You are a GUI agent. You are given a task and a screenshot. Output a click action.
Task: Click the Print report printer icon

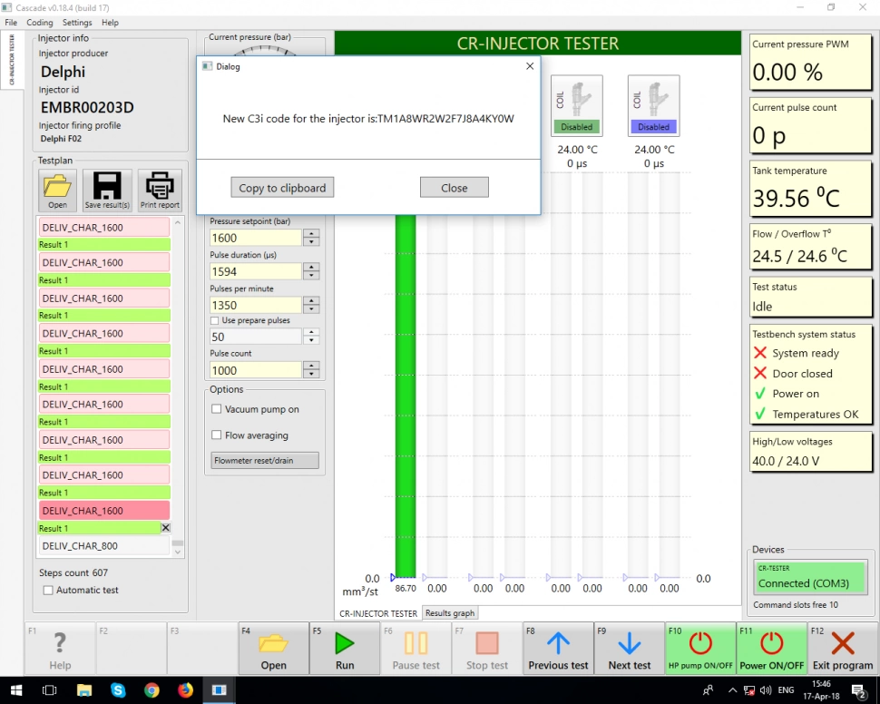pyautogui.click(x=160, y=190)
